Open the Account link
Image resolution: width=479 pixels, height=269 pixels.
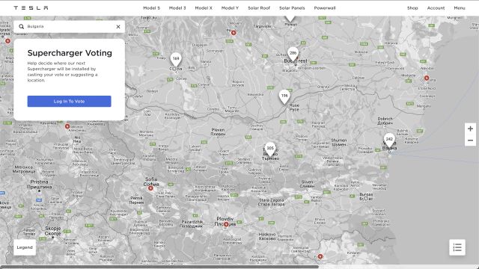pyautogui.click(x=436, y=8)
